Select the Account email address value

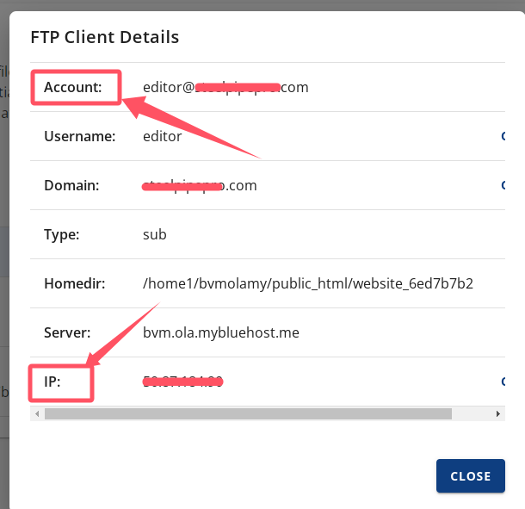click(x=225, y=87)
